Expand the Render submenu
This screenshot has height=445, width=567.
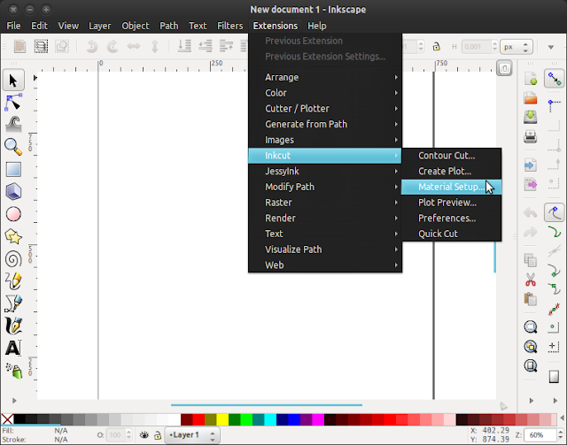coord(325,219)
